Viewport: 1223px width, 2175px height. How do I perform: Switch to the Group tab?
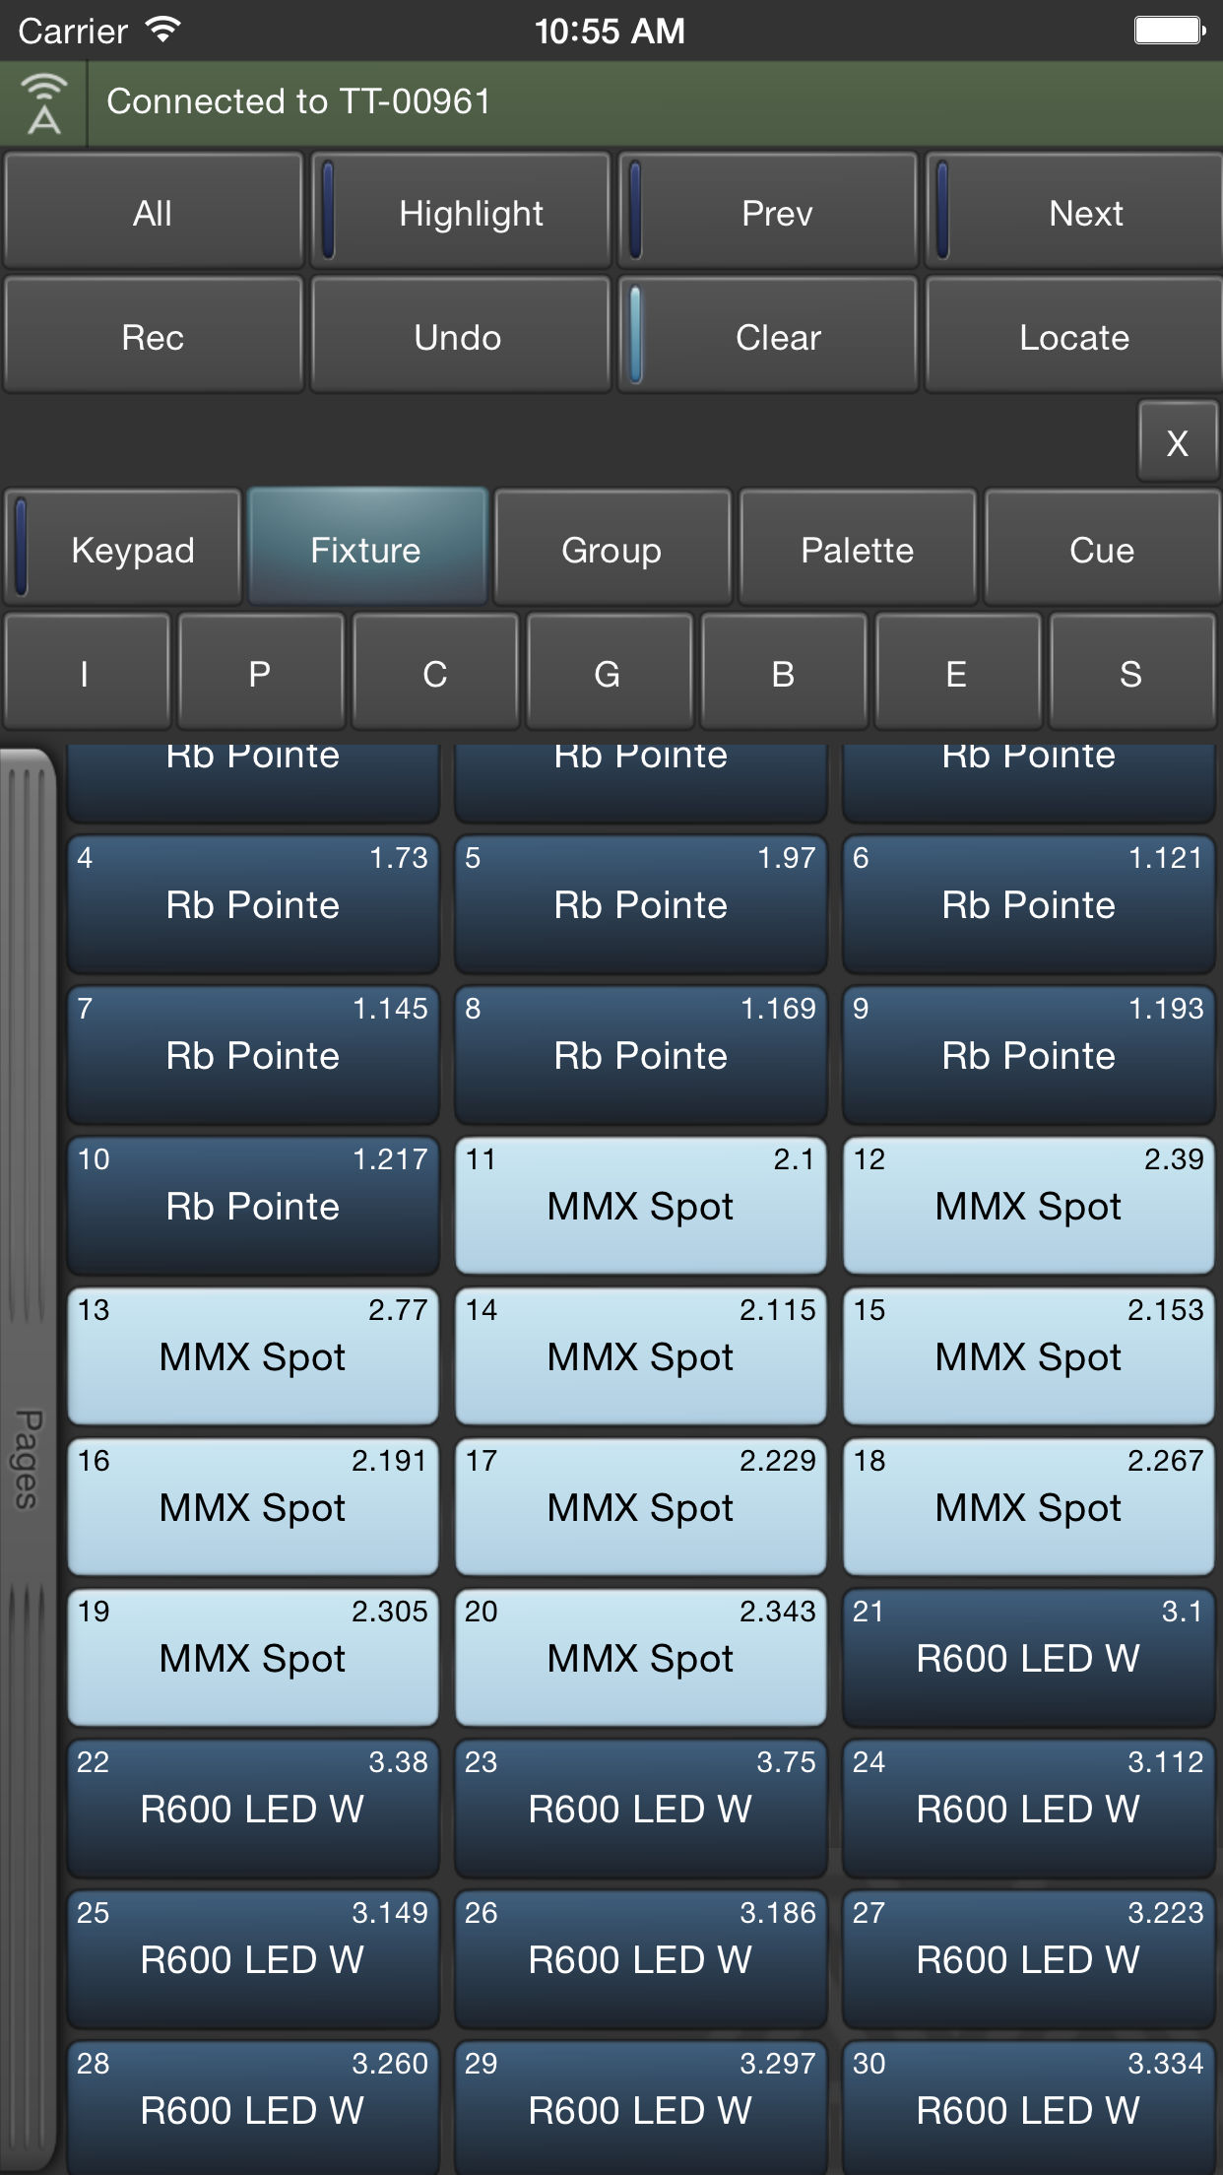[611, 548]
